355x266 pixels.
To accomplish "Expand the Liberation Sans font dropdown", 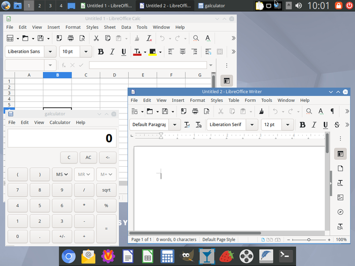I will tap(50, 52).
